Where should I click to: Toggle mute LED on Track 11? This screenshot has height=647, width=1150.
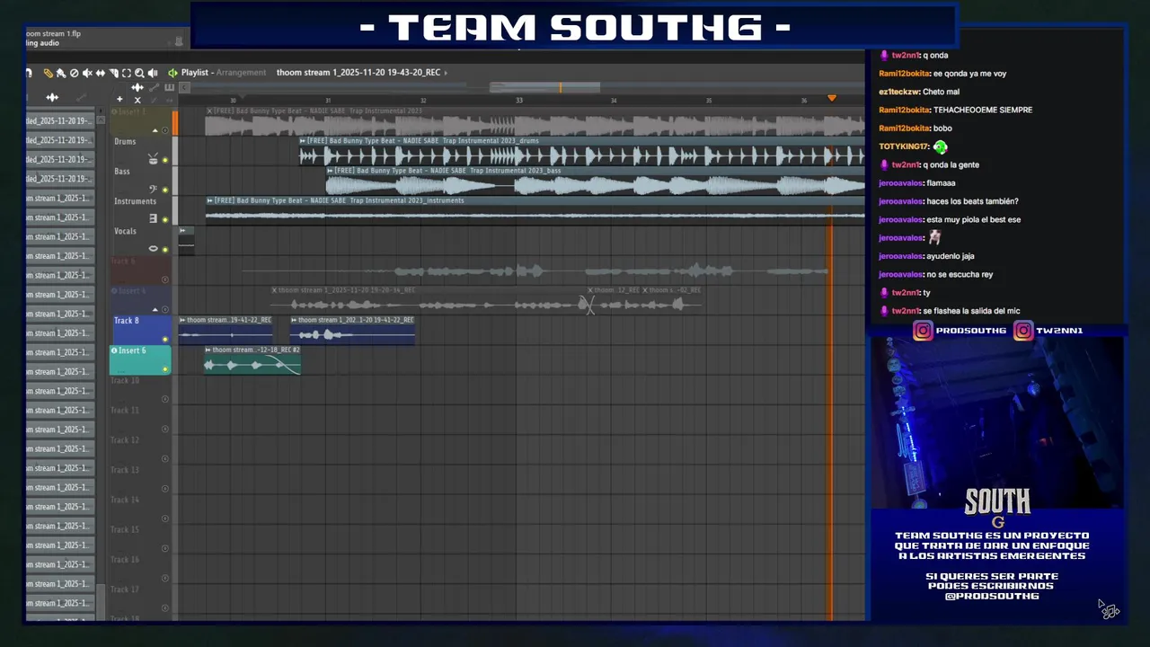pos(165,429)
